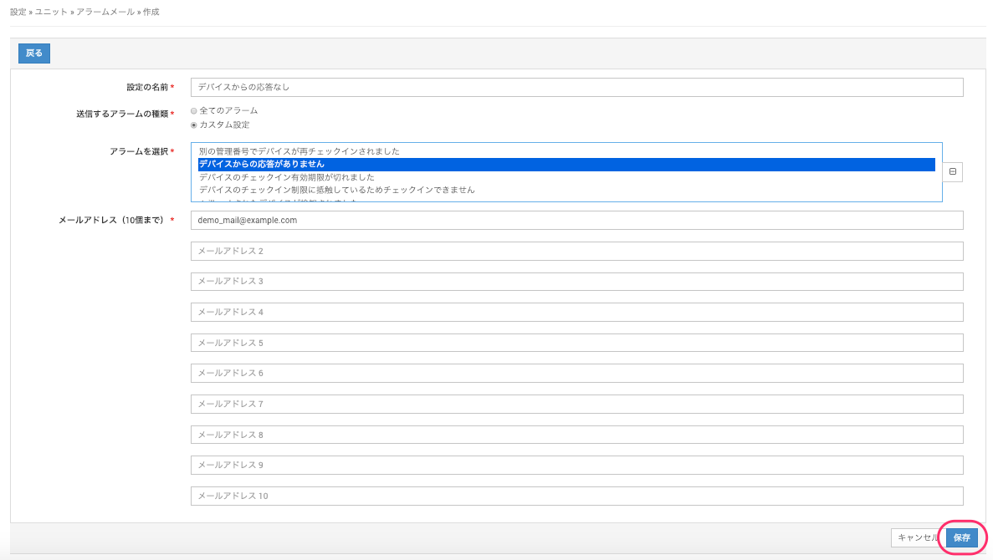Navigate to アラームメール breadcrumb link
Image resolution: width=993 pixels, height=560 pixels.
[105, 13]
